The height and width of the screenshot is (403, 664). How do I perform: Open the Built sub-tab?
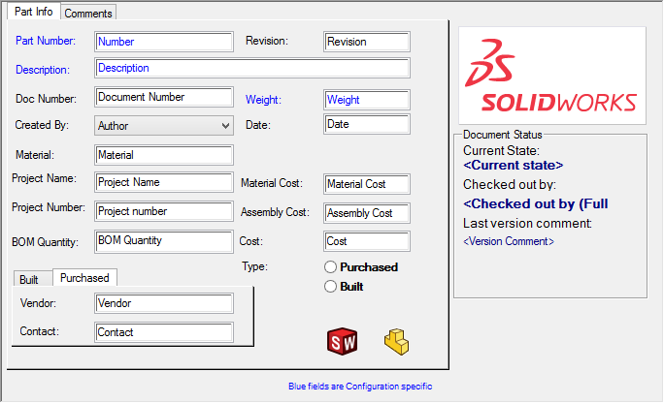[x=33, y=279]
